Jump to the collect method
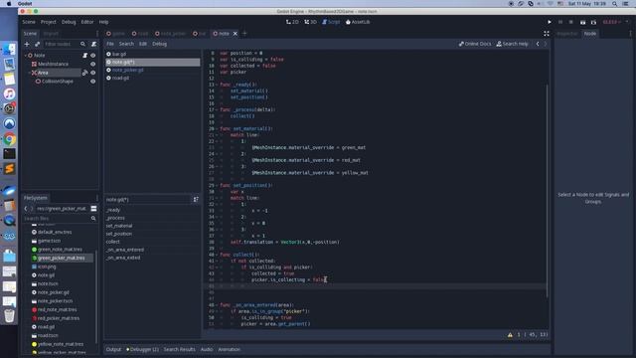636x358 pixels. 112,242
